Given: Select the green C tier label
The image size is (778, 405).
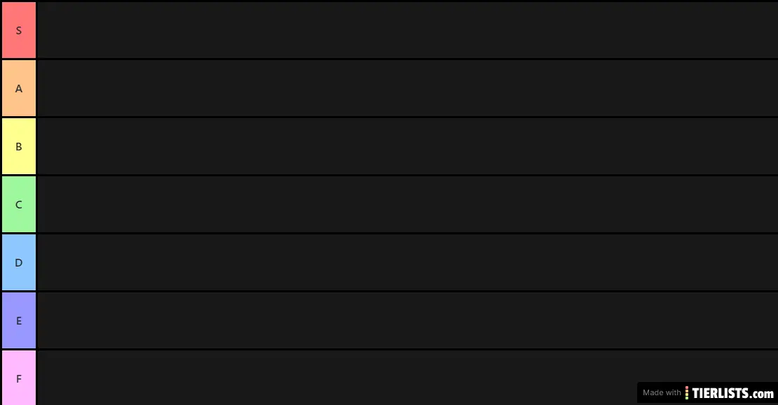Looking at the screenshot, I should (x=19, y=204).
